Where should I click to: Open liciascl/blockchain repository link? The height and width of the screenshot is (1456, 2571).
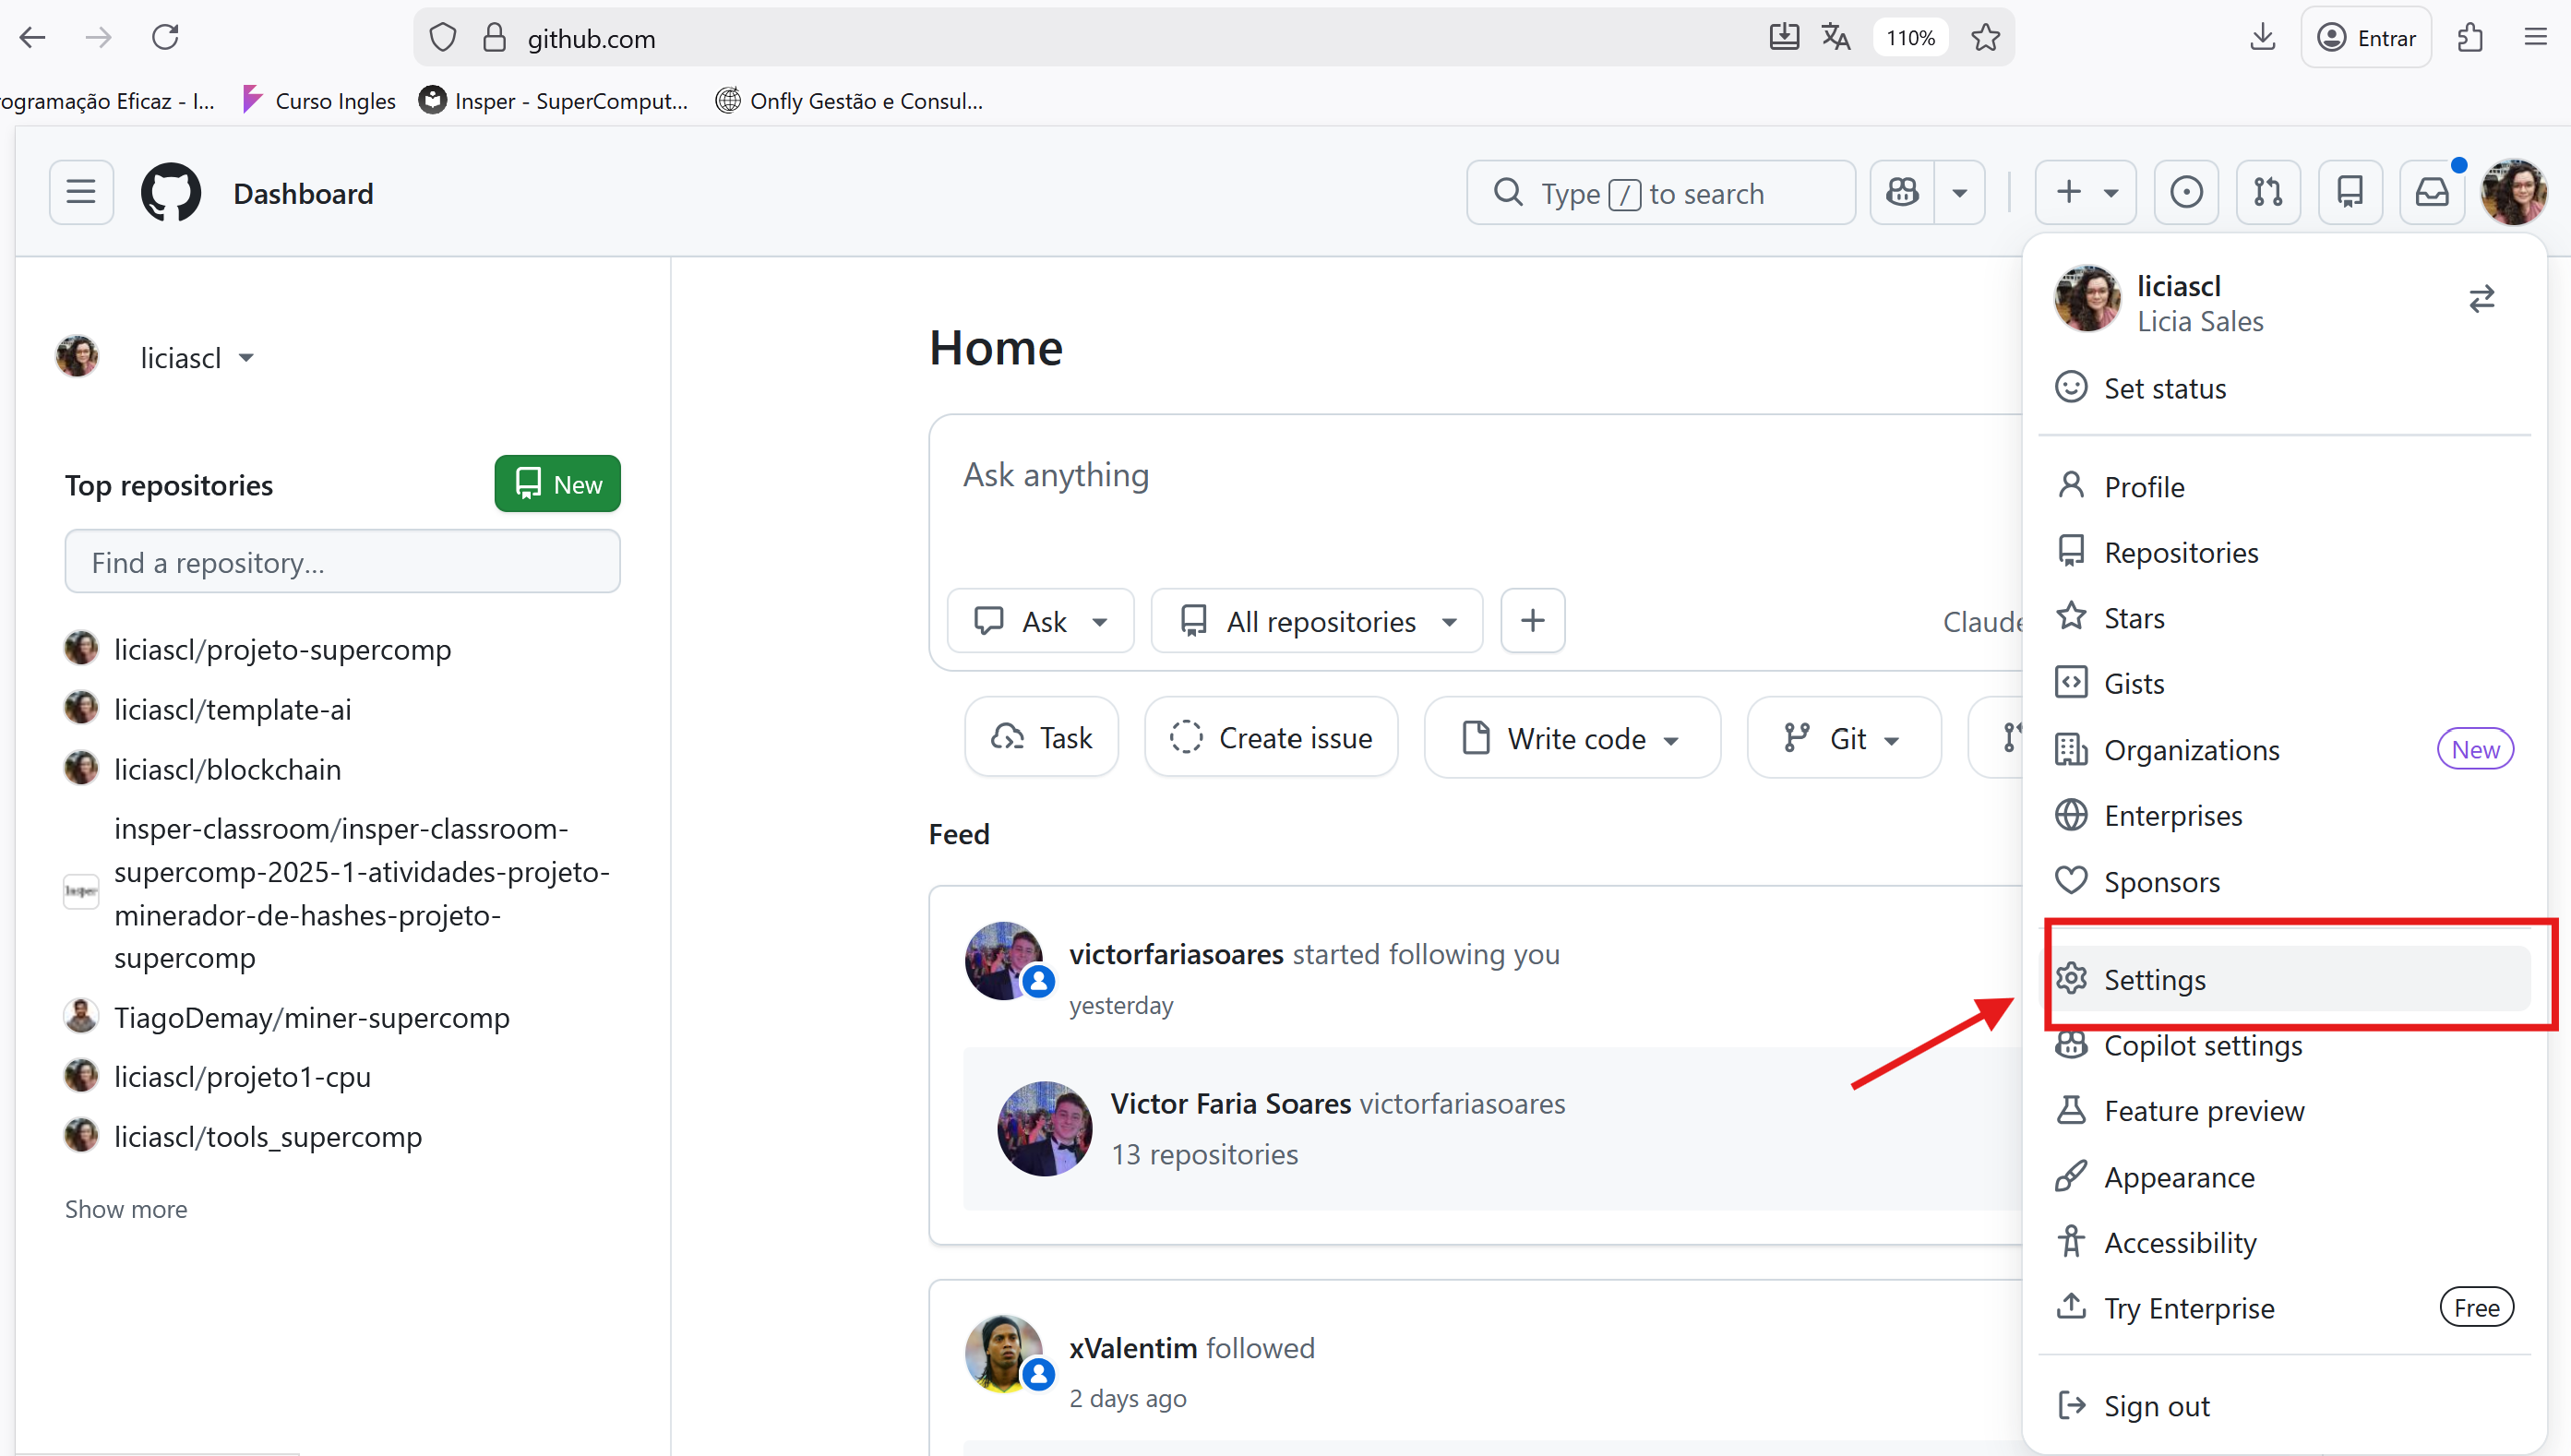227,769
